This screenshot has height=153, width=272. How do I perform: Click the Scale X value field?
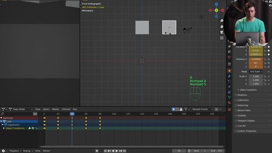click(256, 76)
